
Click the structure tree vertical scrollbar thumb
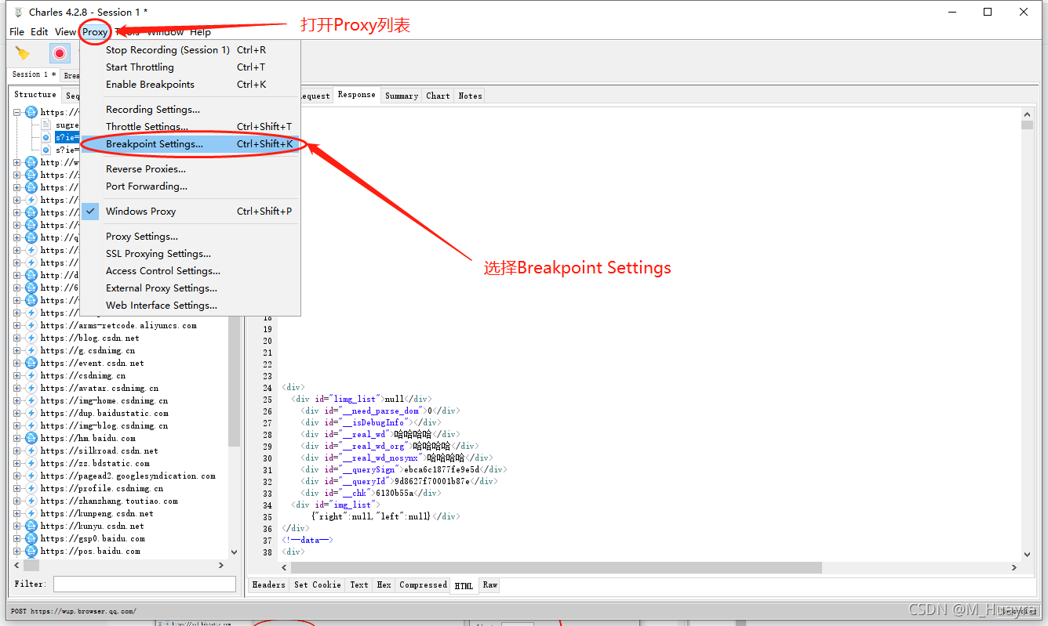coord(234,380)
